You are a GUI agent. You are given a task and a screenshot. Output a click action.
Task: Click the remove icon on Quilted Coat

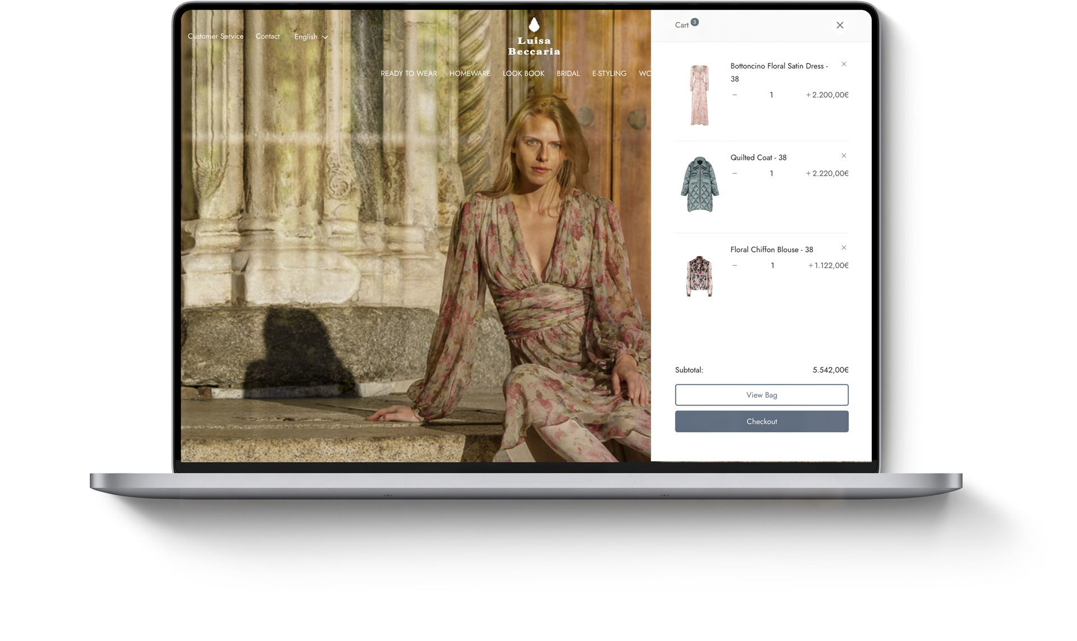coord(844,156)
